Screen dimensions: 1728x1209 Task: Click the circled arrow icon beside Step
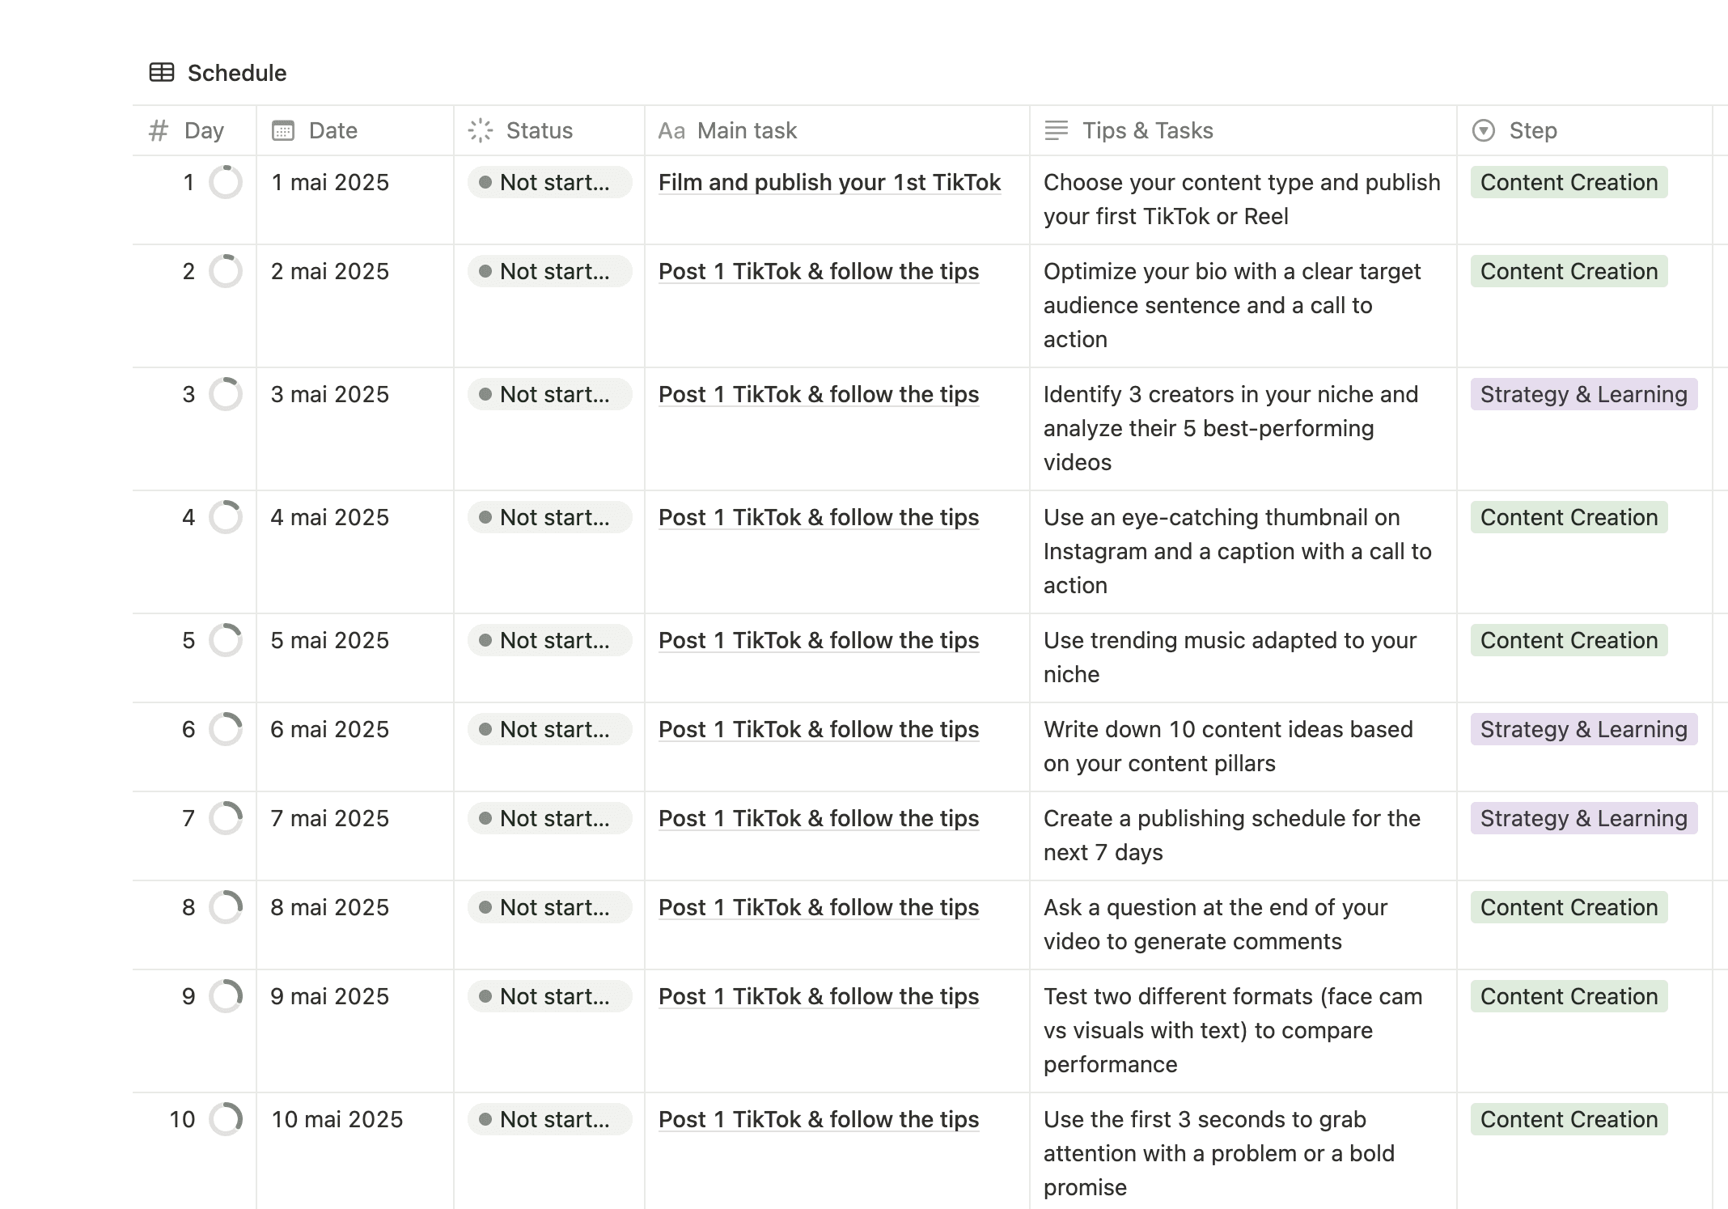(1484, 130)
